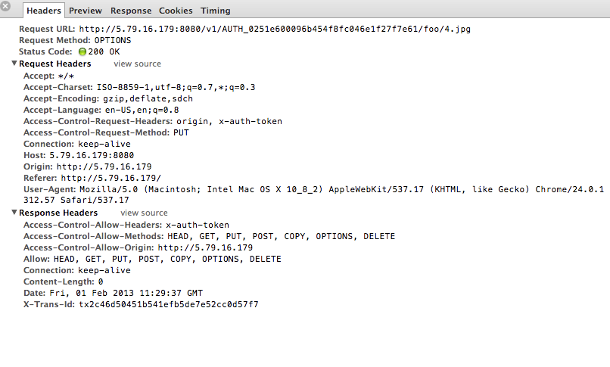Click the Request Headers section title
This screenshot has height=367, width=610.
(54, 64)
